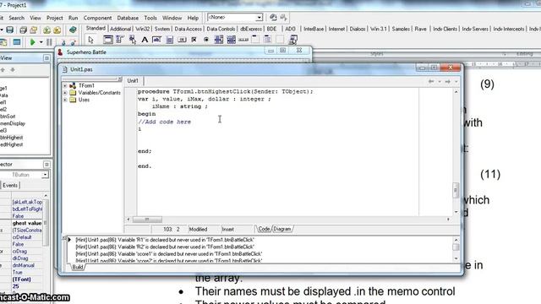Select the arrow pointer tool in component palette
Viewport: 541px width, 304px height.
point(90,40)
